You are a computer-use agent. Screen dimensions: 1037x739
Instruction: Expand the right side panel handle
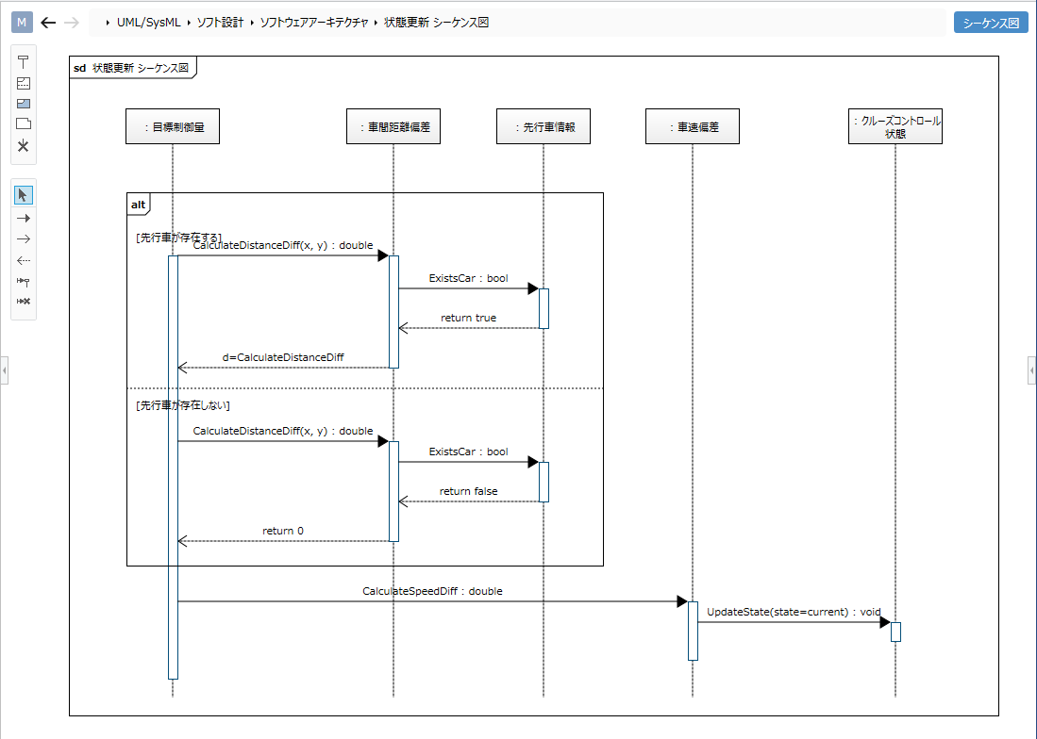pos(1032,370)
